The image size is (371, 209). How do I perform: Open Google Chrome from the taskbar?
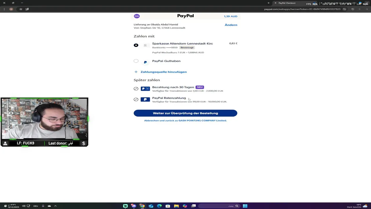pos(142,206)
